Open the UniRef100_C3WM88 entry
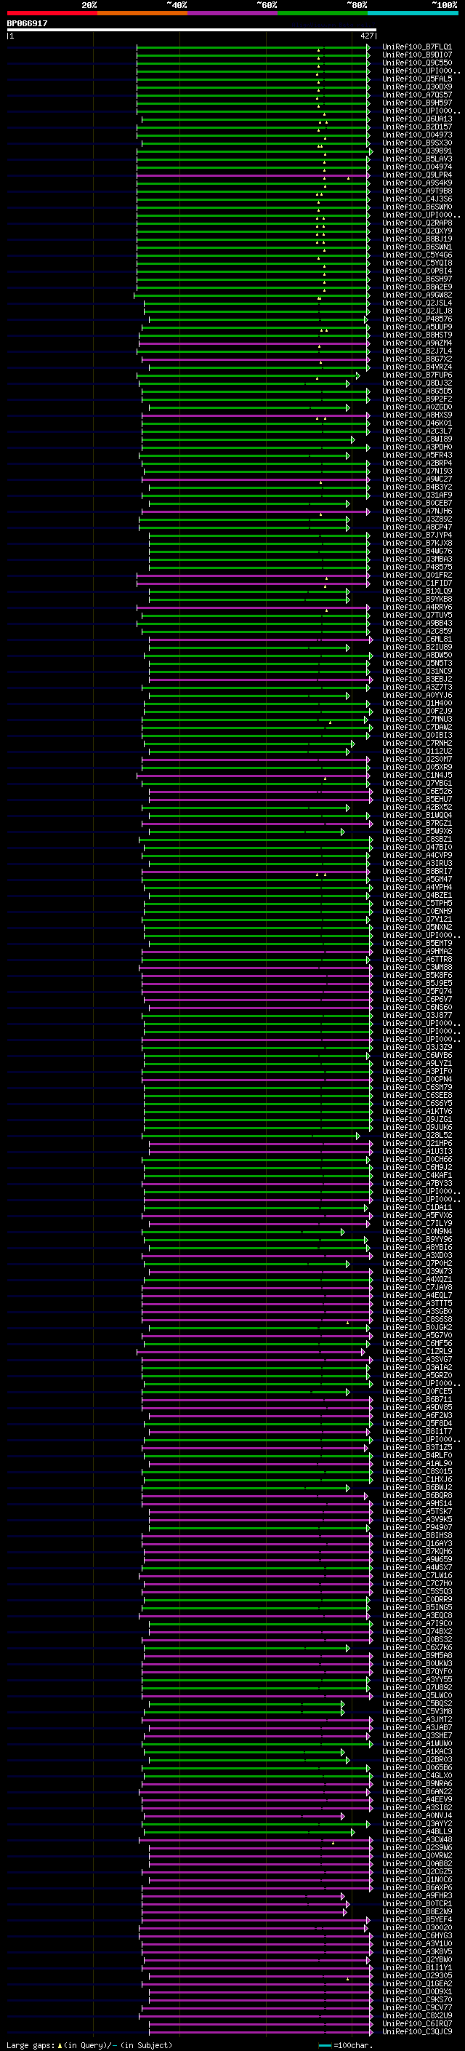 click(416, 968)
